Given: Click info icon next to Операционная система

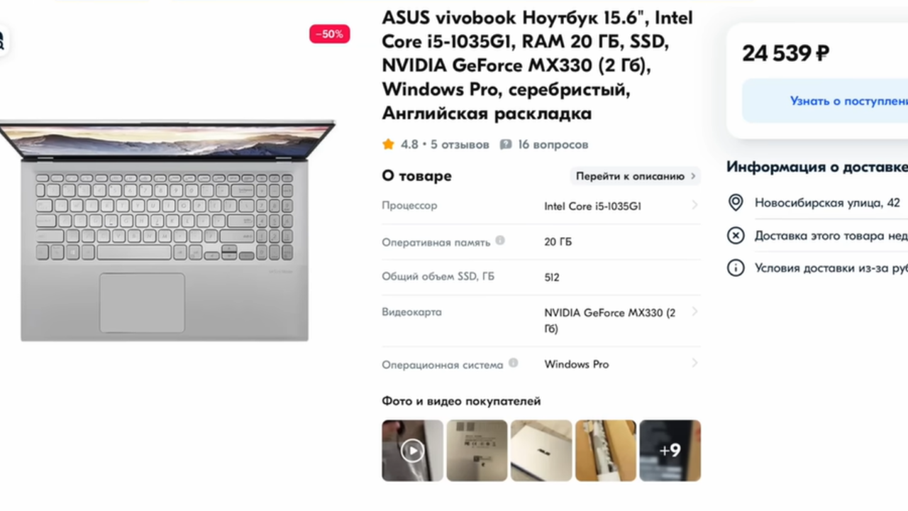Looking at the screenshot, I should tap(513, 363).
